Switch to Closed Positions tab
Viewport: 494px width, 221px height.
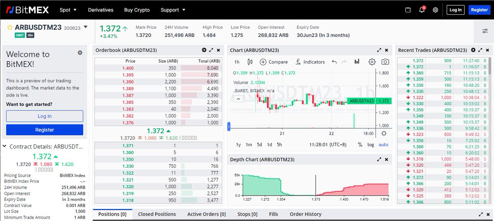click(x=157, y=214)
